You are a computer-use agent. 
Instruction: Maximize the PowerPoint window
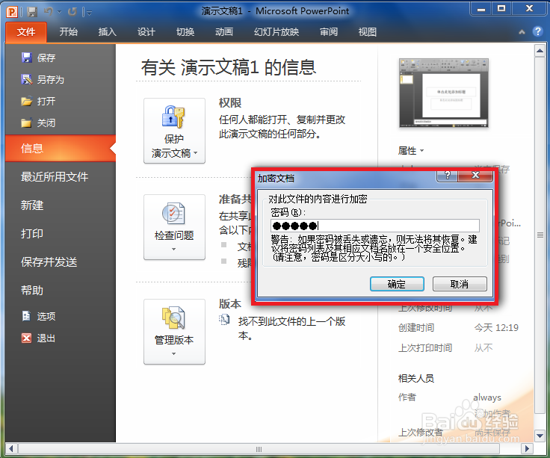click(501, 9)
